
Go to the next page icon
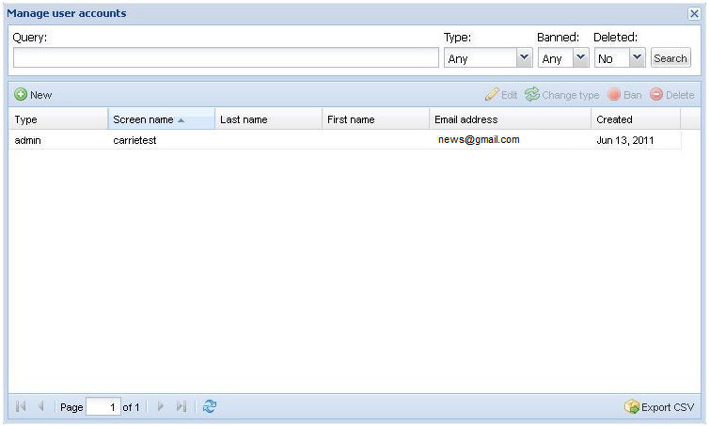(160, 406)
